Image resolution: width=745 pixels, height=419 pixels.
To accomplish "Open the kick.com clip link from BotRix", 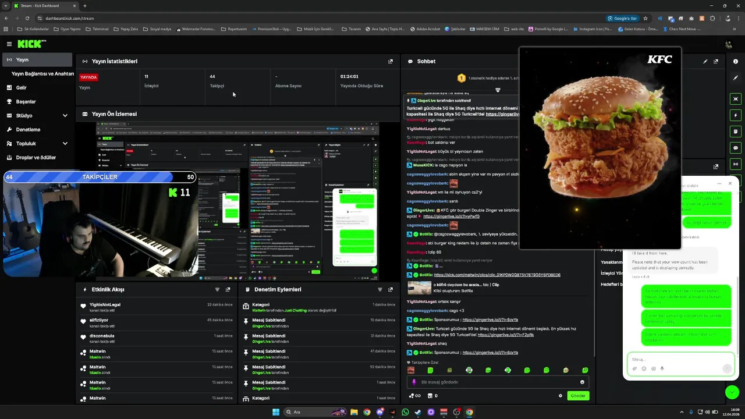I will (497, 275).
